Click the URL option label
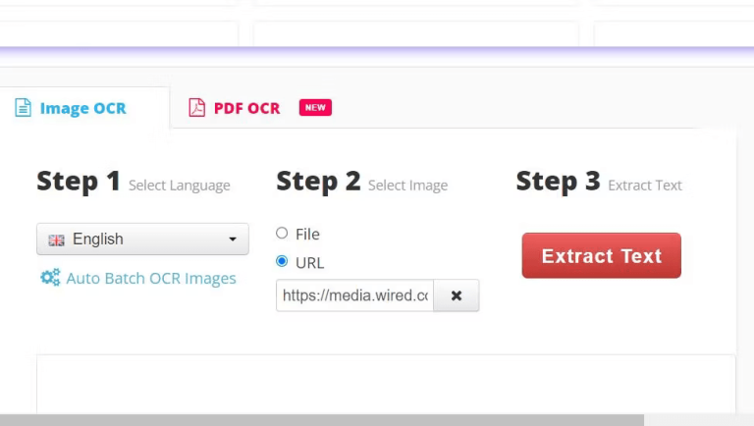The image size is (754, 426). tap(309, 262)
